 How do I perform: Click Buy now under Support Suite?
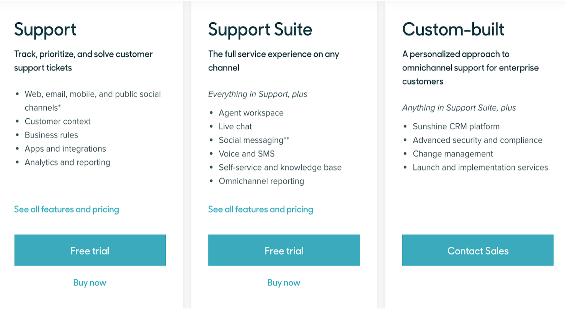click(284, 283)
